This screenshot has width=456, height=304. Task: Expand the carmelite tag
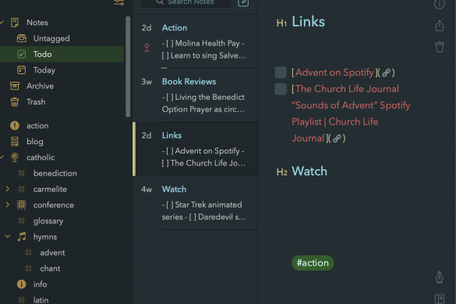[8, 189]
